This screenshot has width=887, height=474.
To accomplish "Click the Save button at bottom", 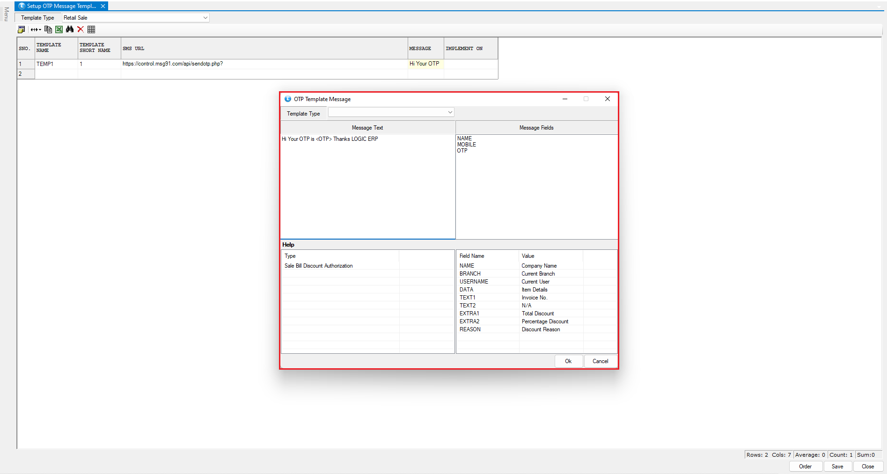I will pyautogui.click(x=837, y=467).
